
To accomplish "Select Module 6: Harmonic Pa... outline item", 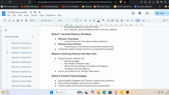I will click(22, 53).
